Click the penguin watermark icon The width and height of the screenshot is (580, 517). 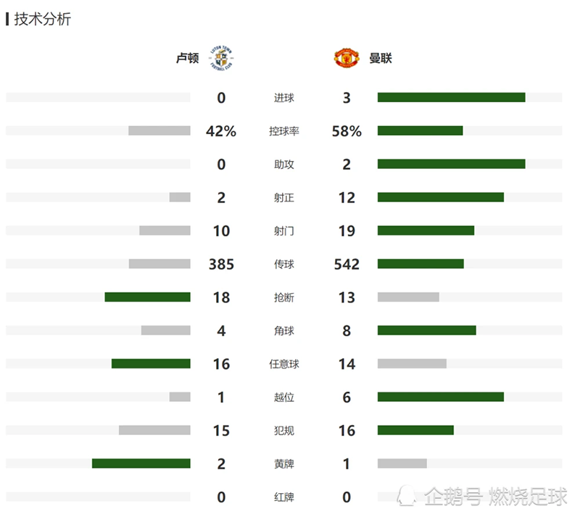[407, 495]
